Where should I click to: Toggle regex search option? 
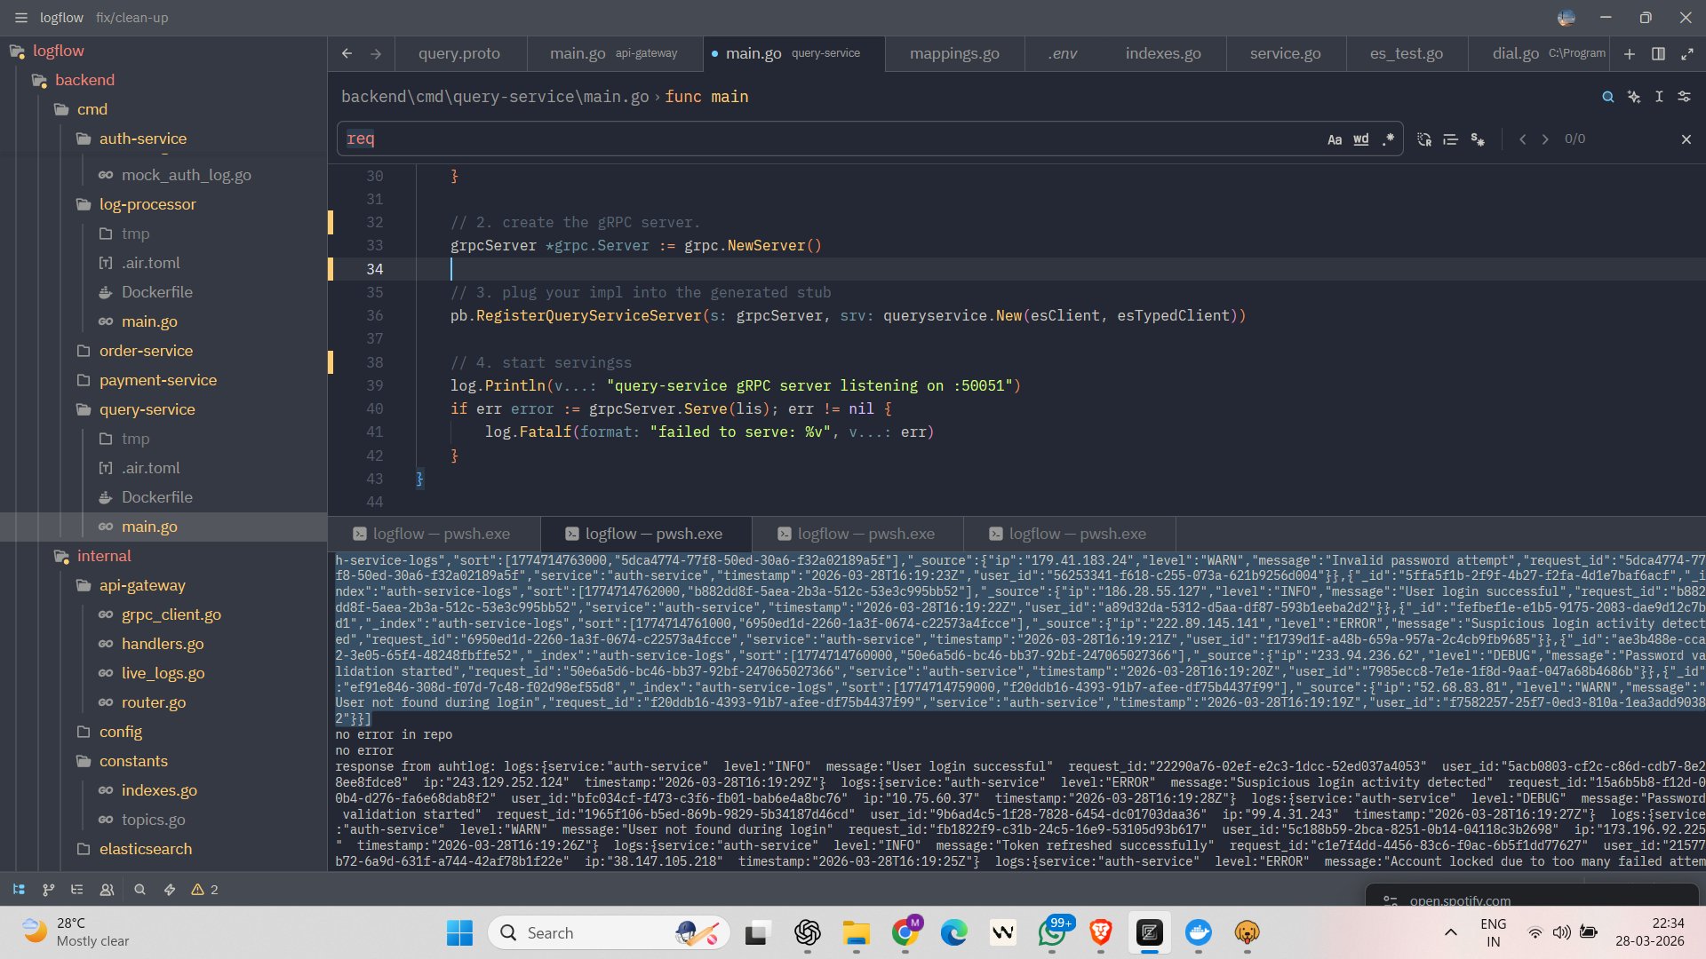(x=1388, y=139)
